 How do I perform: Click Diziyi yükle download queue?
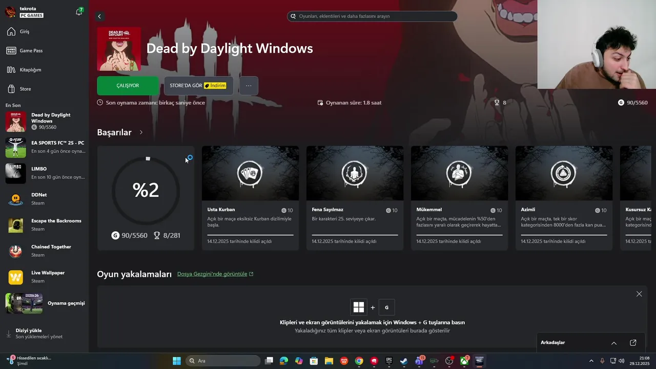click(45, 334)
